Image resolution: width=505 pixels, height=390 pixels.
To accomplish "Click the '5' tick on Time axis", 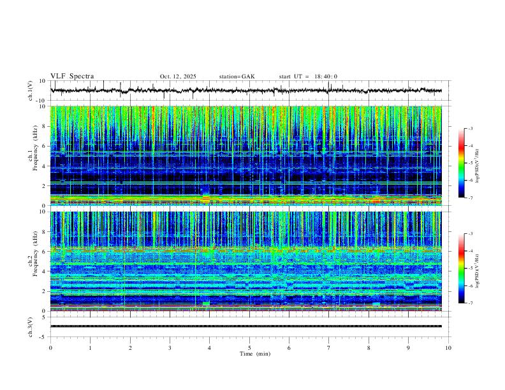I will click(249, 348).
